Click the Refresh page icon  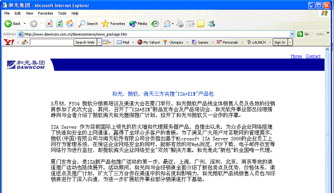59,24
